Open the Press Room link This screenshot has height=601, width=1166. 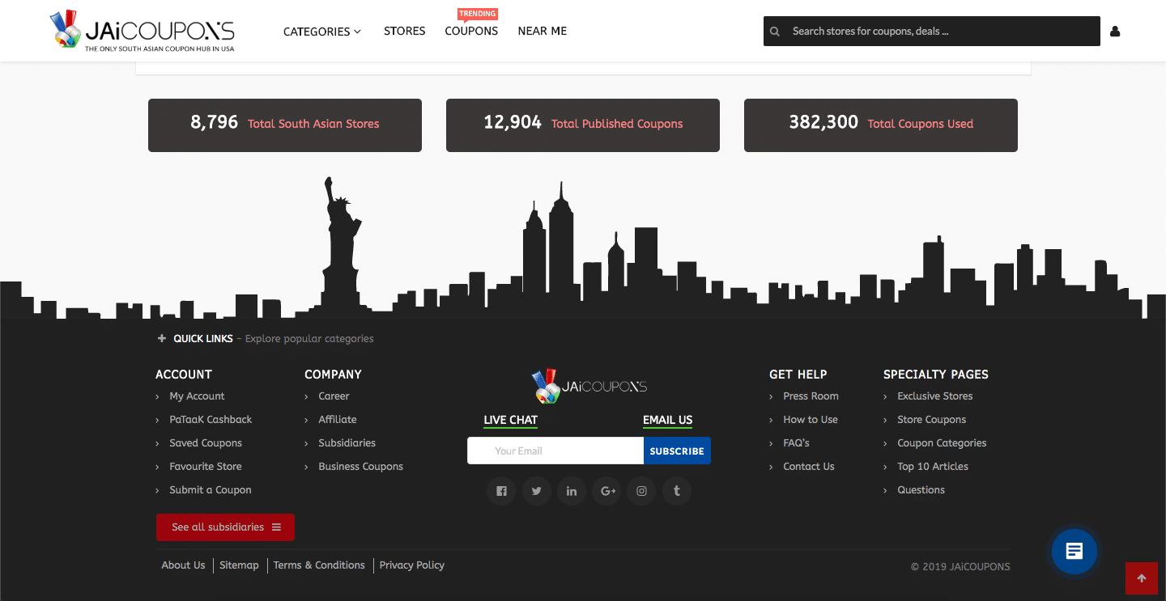(811, 396)
